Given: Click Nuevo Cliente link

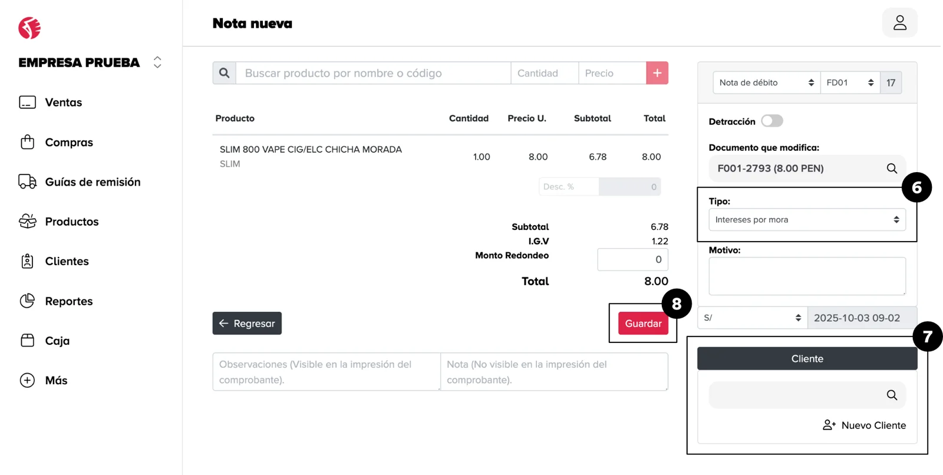Looking at the screenshot, I should click(865, 425).
